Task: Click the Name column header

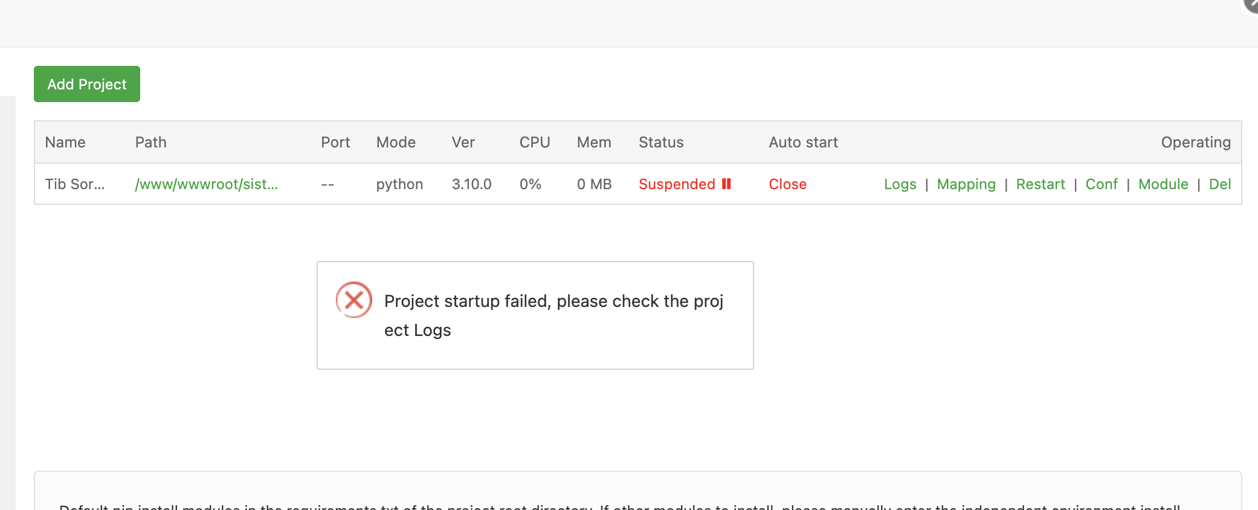Action: 65,142
